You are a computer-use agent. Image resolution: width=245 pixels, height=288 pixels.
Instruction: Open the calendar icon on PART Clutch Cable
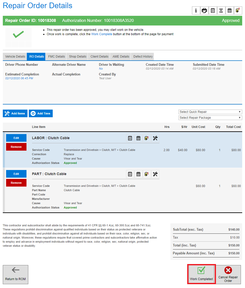pyautogui.click(x=138, y=174)
